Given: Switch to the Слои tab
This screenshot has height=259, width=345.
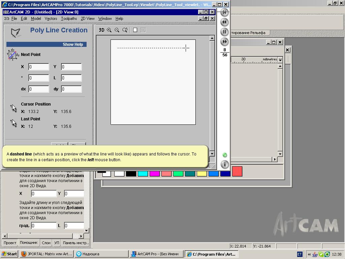Looking at the screenshot, I should pos(46,243).
